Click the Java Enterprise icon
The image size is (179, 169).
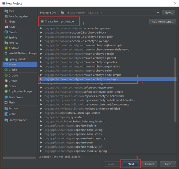[6, 16]
